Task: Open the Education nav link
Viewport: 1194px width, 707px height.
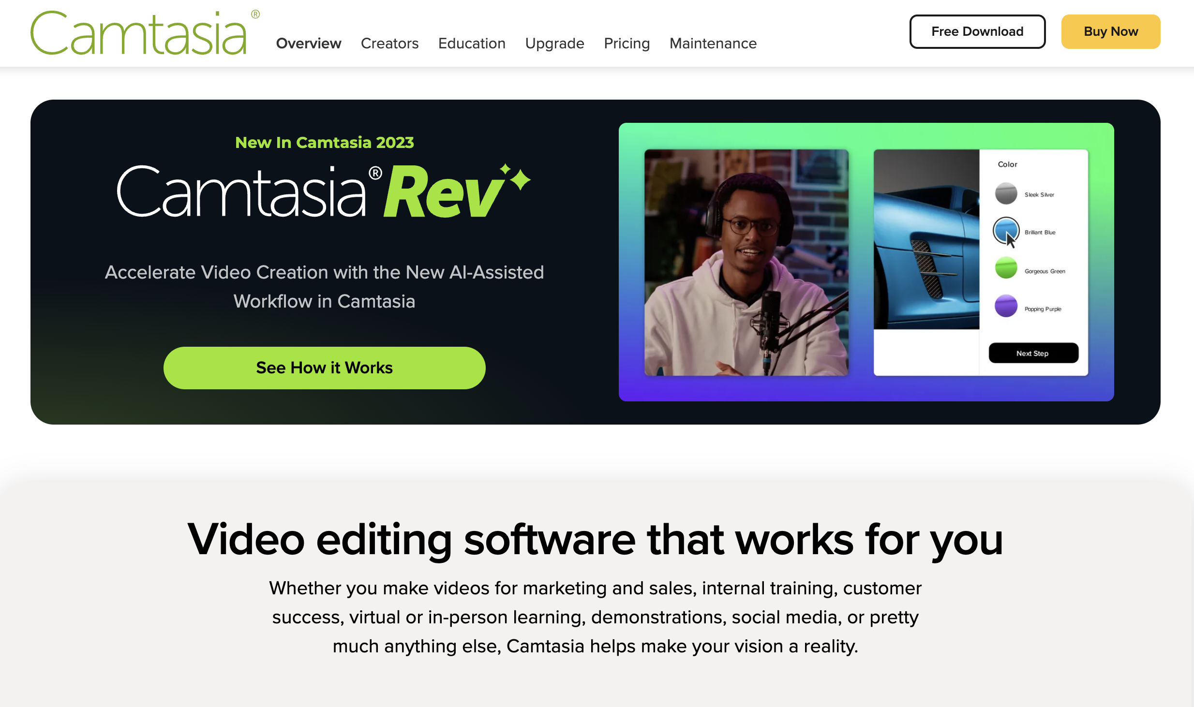Action: tap(472, 44)
